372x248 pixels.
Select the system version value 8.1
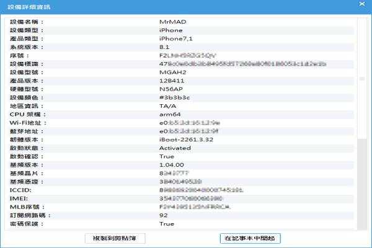coord(164,47)
